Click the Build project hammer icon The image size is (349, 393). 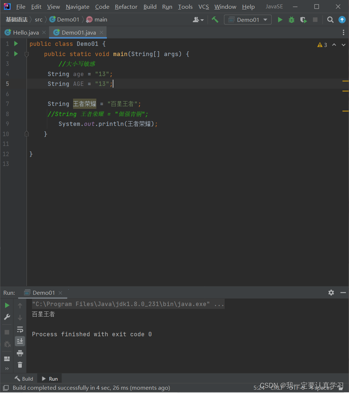(x=215, y=20)
